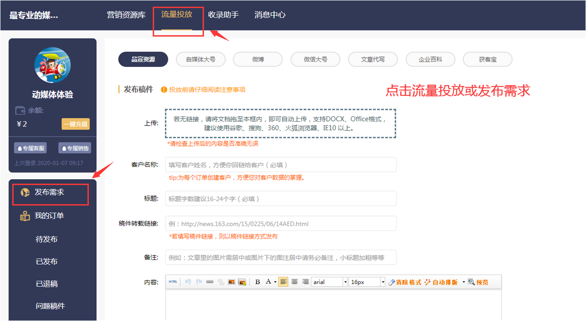The image size is (586, 321).
Task: Align text right in the editor
Action: (306, 282)
